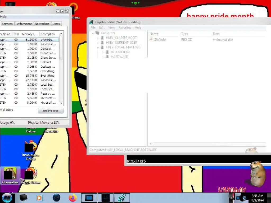The height and width of the screenshot is (203, 271).
Task: Collapse the Computer node in Registry Editor
Action: (x=93, y=33)
